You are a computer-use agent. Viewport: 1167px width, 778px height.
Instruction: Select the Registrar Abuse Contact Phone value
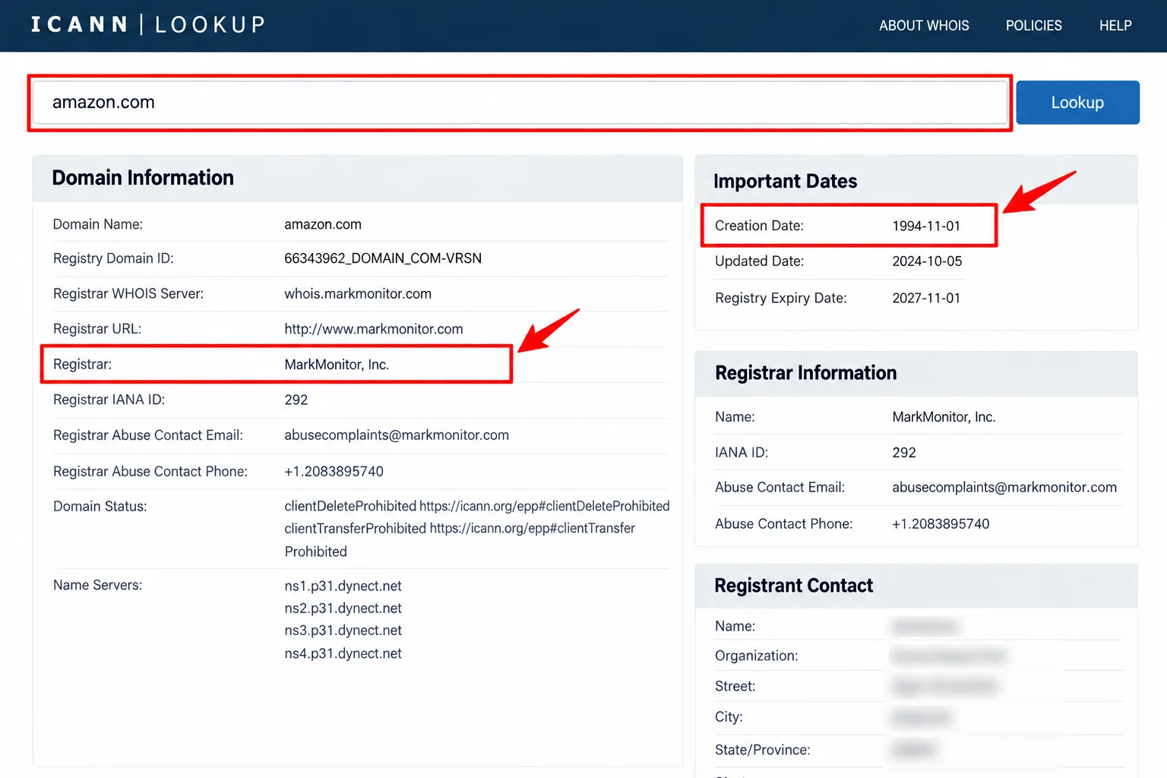pos(334,472)
